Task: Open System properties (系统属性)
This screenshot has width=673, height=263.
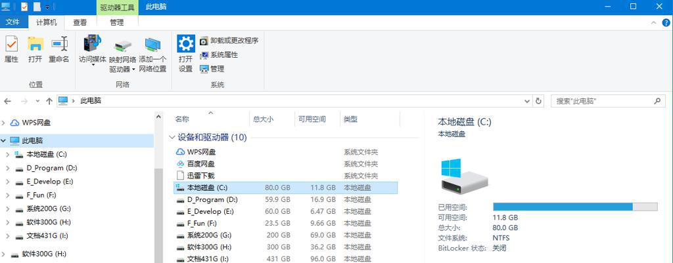Action: click(x=219, y=55)
